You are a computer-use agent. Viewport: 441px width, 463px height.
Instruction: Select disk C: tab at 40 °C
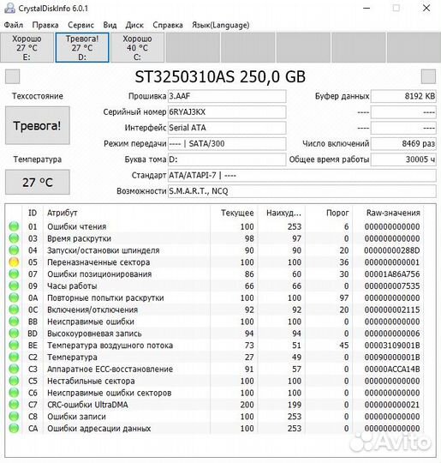(x=138, y=47)
